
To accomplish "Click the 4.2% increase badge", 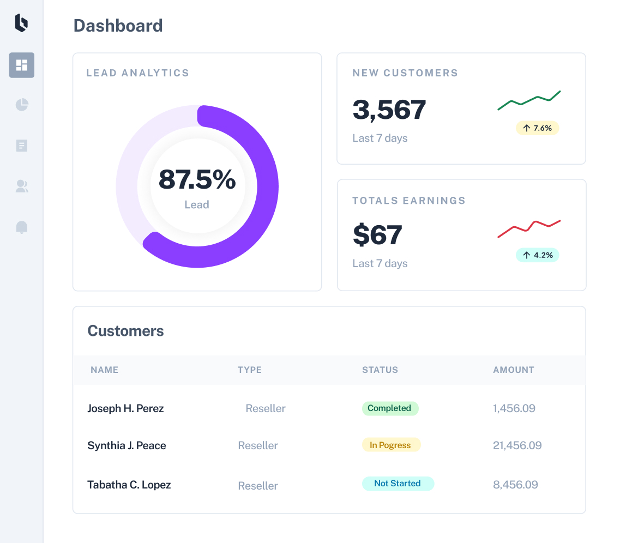I will (537, 255).
